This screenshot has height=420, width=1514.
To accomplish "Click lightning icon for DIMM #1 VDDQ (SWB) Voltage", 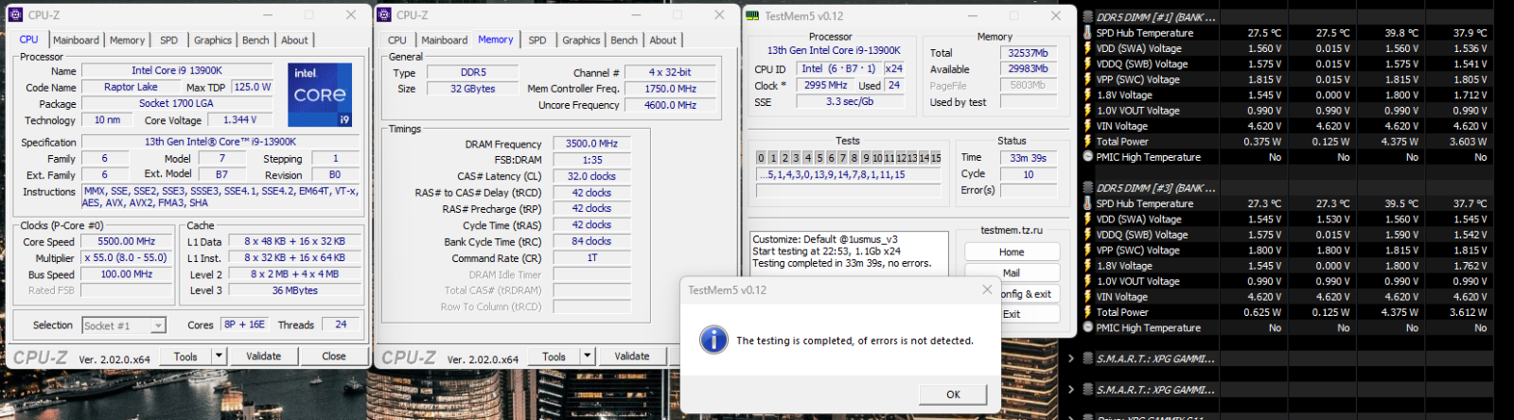I will click(1088, 63).
